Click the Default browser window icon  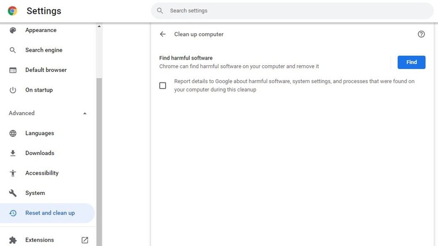point(13,70)
